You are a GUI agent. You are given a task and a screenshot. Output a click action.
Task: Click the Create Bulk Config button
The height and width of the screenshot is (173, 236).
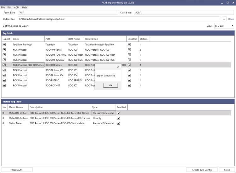click(202, 170)
